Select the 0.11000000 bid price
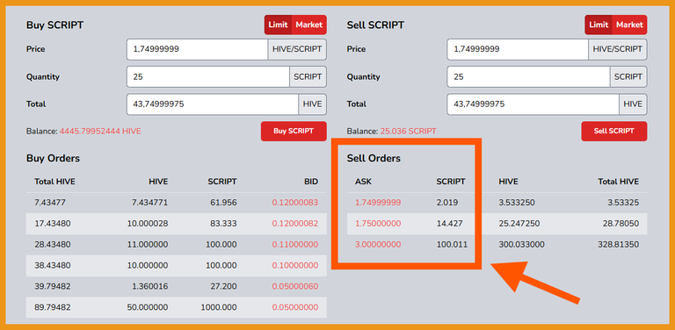 point(295,245)
